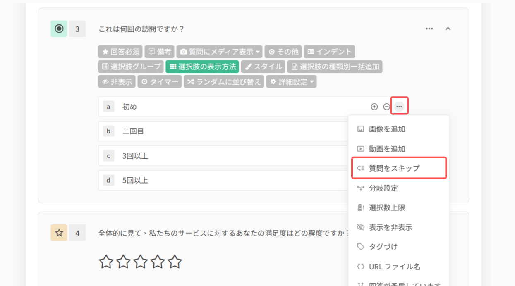515x286 pixels.
Task: Open the 詳細設定 dropdown
Action: pos(292,82)
